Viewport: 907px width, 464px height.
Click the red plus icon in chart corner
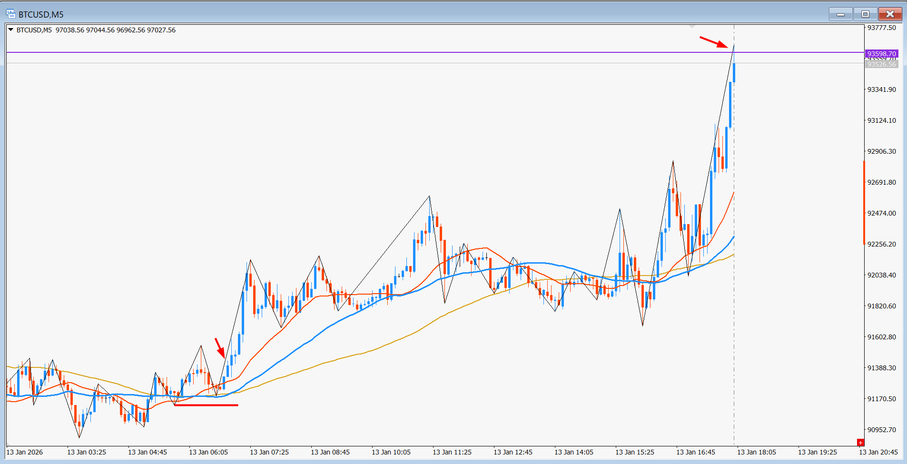[x=860, y=443]
